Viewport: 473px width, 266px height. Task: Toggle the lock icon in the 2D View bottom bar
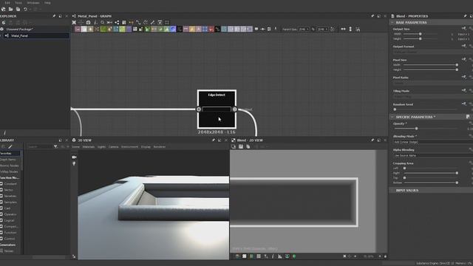[x=385, y=256]
